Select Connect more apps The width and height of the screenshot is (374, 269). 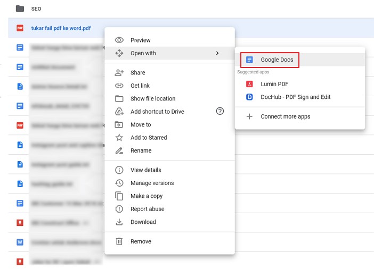(x=300, y=116)
